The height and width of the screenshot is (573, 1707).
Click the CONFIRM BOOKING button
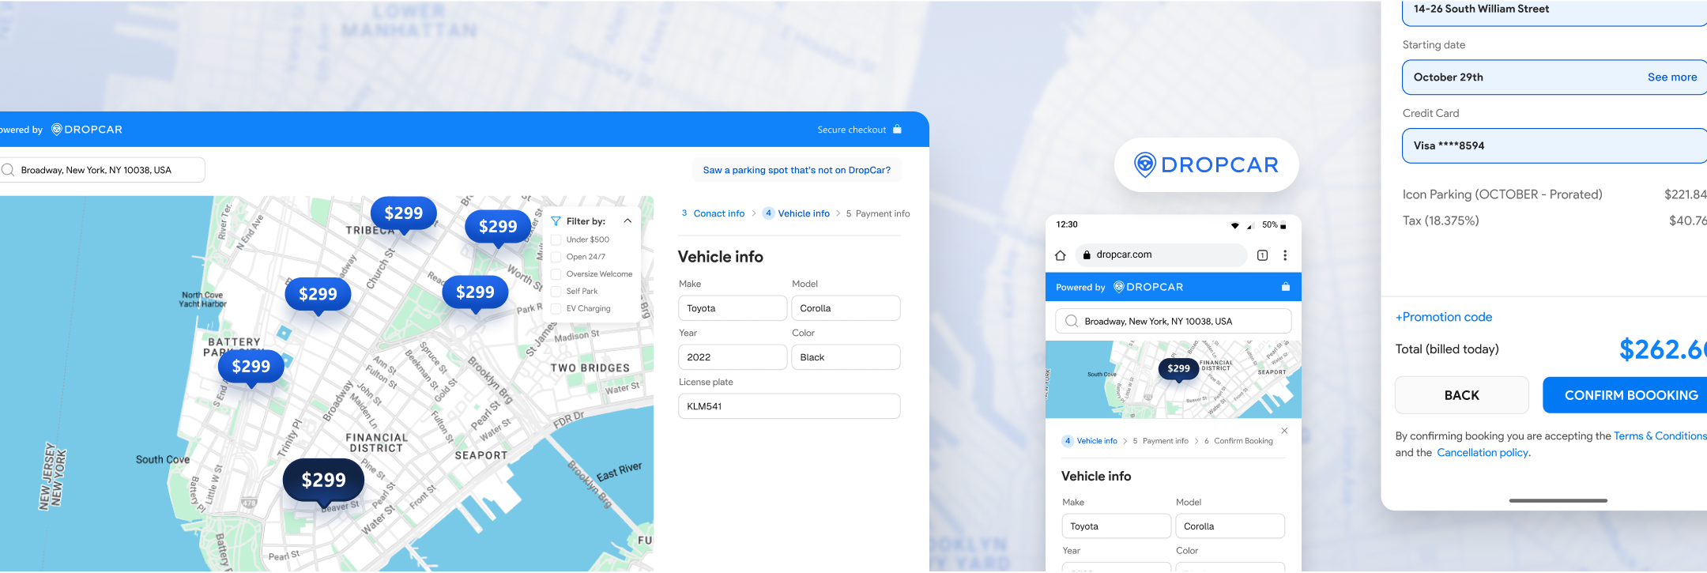click(x=1625, y=395)
